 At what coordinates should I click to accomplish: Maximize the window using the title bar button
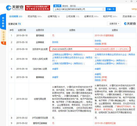click(132, 1)
